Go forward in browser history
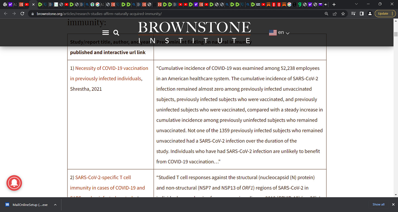Viewport: 398px width, 212px height. click(14, 13)
